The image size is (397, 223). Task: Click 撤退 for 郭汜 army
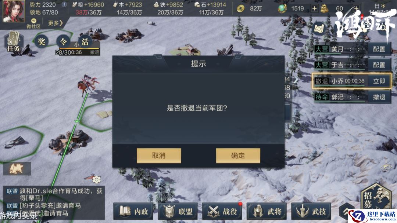379,97
